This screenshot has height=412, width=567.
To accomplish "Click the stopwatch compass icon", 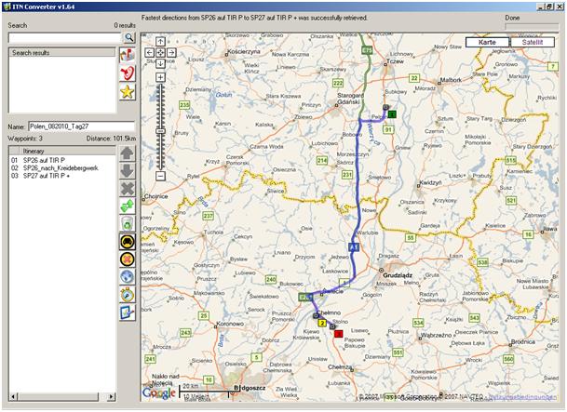I will click(128, 295).
